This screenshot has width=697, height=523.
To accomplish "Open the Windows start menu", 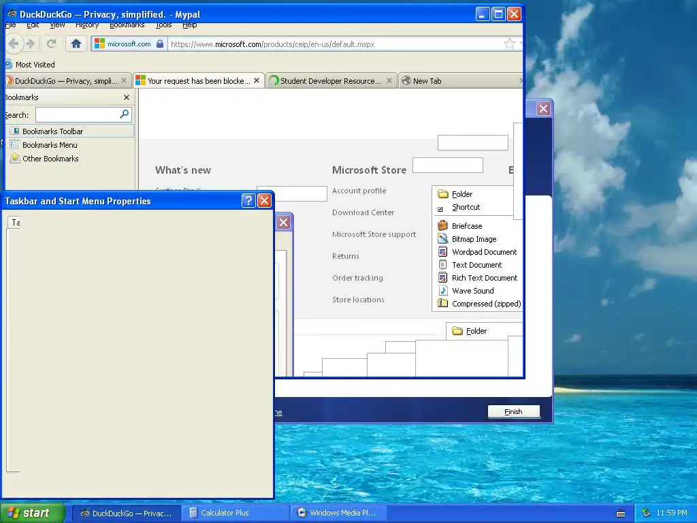I will [32, 513].
